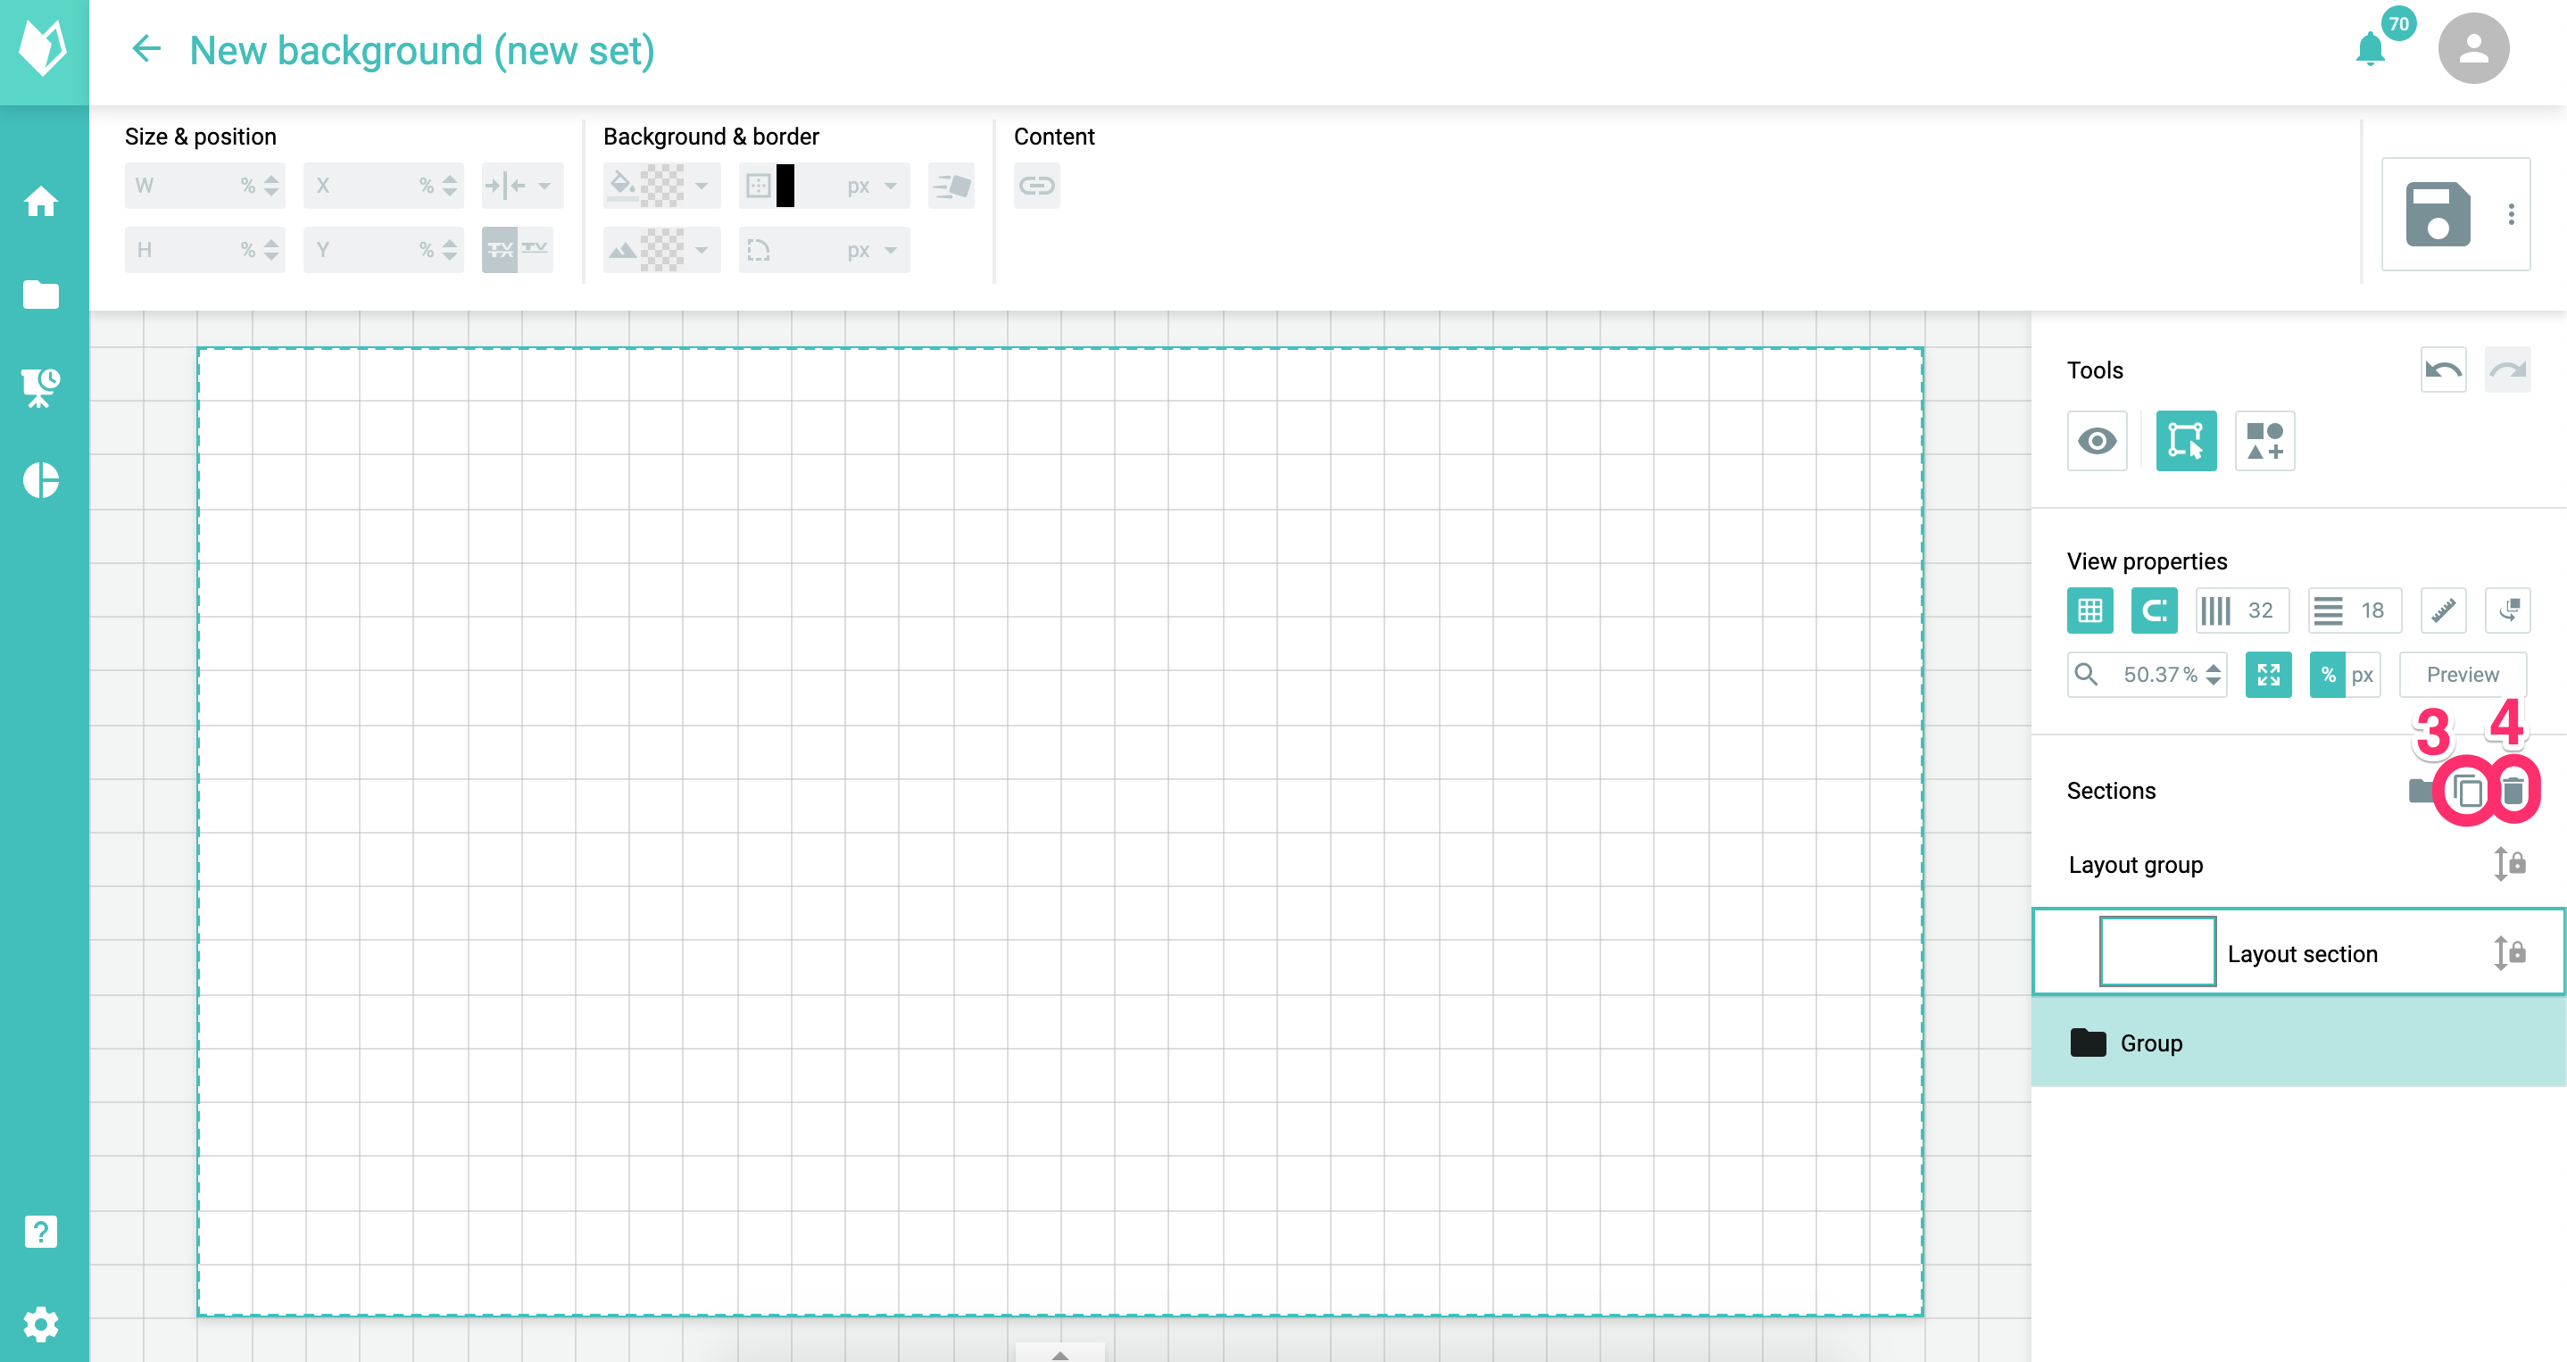Open the help question mark icon
The height and width of the screenshot is (1362, 2567).
[41, 1233]
